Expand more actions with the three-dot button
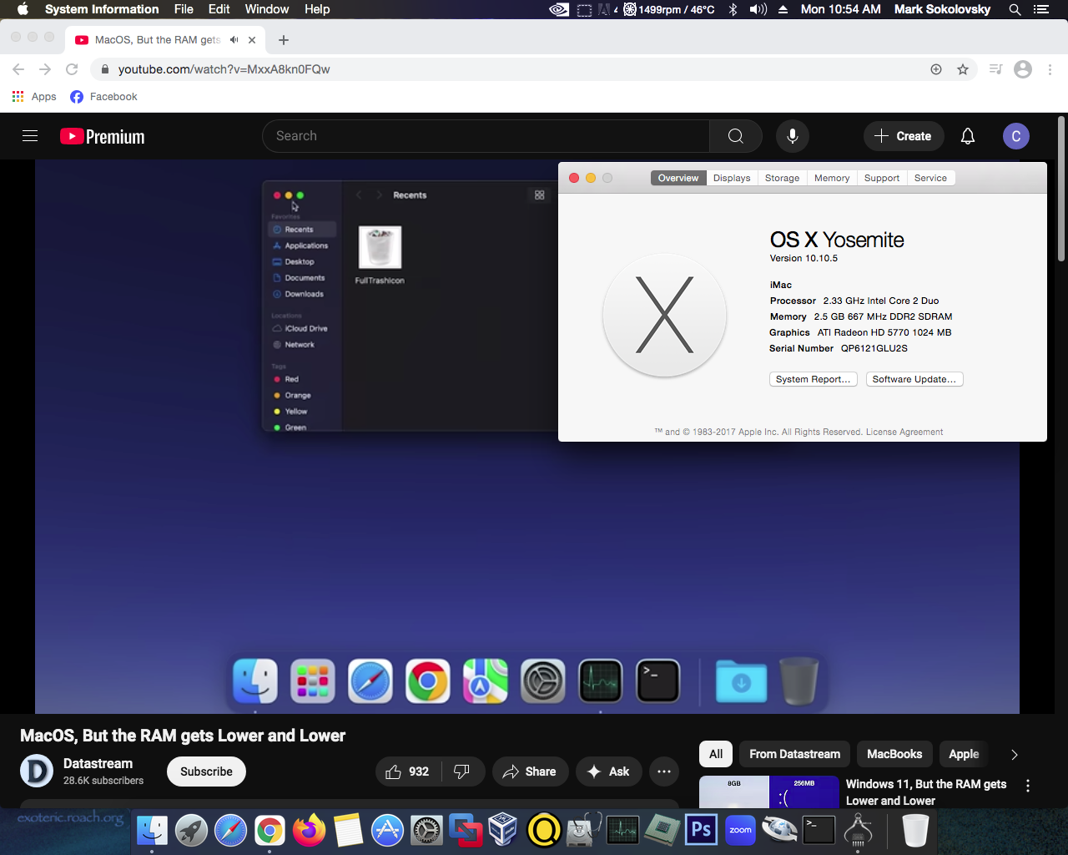This screenshot has width=1068, height=855. [x=663, y=772]
